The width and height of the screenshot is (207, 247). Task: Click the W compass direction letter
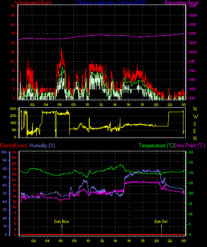[x=195, y=117]
